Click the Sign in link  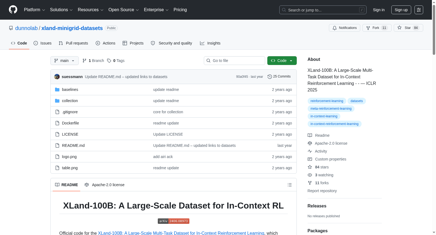coord(379,10)
